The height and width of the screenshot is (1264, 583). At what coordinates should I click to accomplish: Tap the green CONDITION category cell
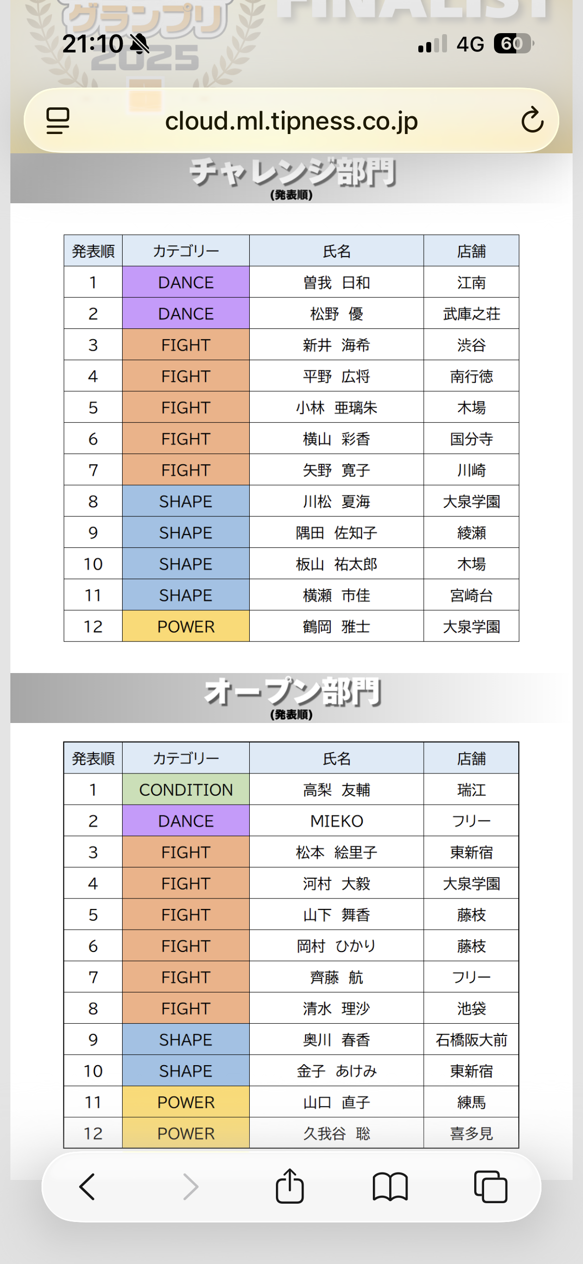click(185, 790)
